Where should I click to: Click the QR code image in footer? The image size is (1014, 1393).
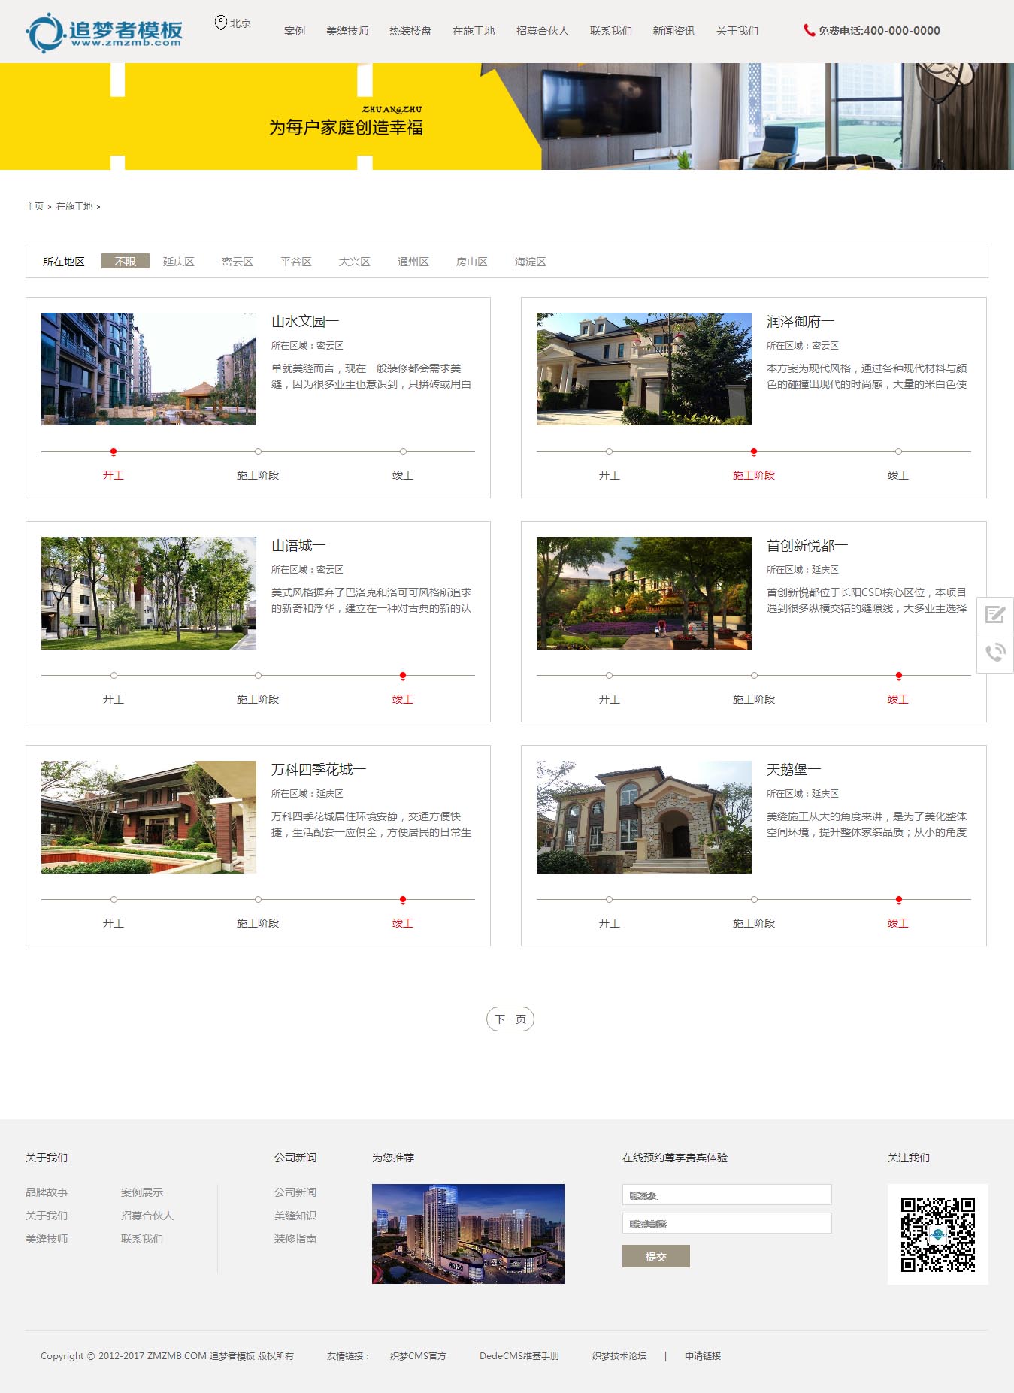(x=937, y=1234)
